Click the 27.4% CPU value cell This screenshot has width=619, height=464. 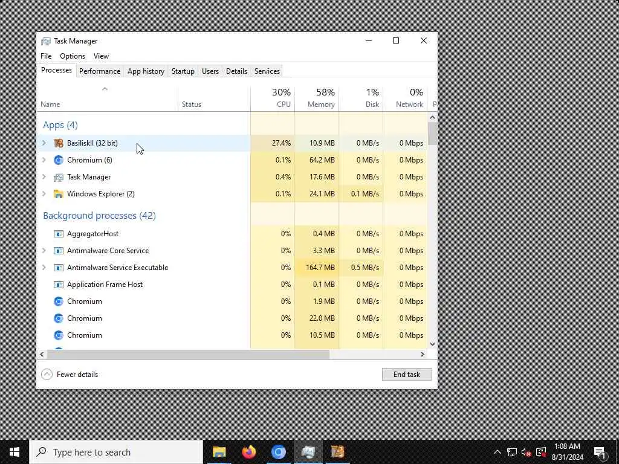[273, 143]
